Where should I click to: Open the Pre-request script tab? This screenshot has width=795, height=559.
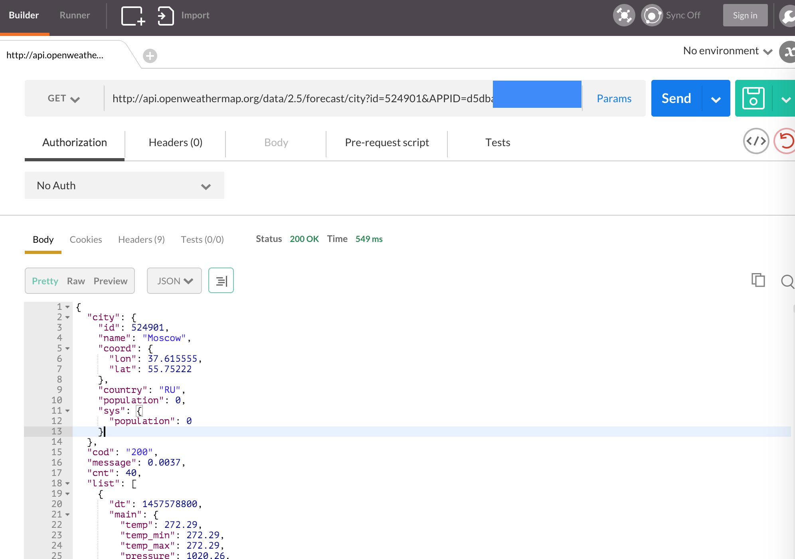pyautogui.click(x=387, y=143)
